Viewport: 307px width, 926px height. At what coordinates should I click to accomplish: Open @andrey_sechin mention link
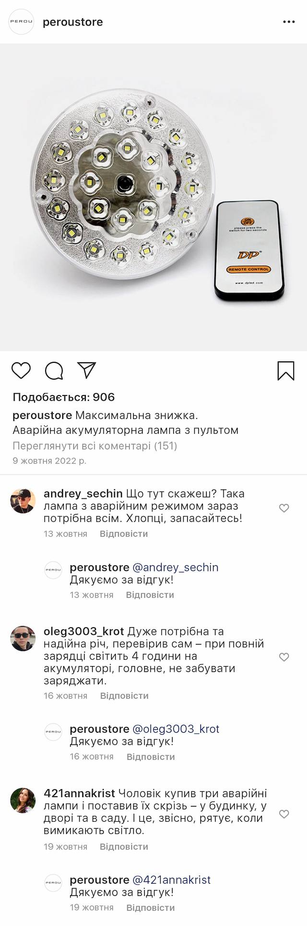(x=175, y=568)
